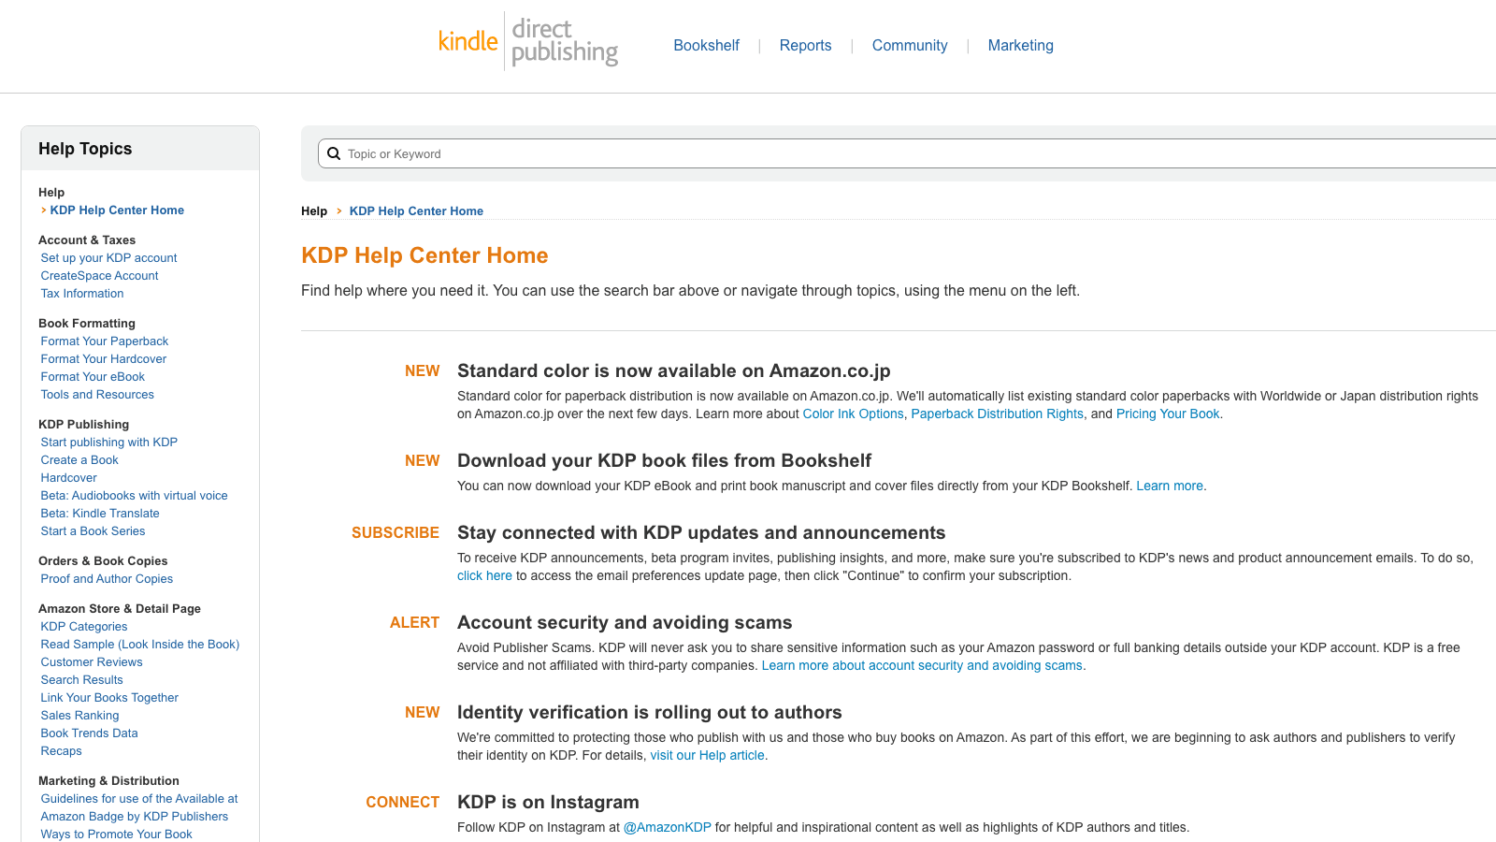
Task: Open Beta: Kindle Translate topic
Action: click(x=100, y=513)
